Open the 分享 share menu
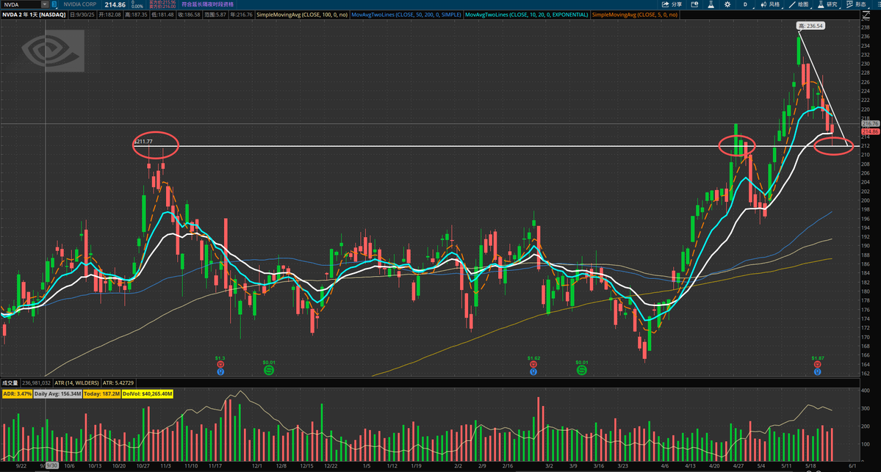 (x=672, y=4)
